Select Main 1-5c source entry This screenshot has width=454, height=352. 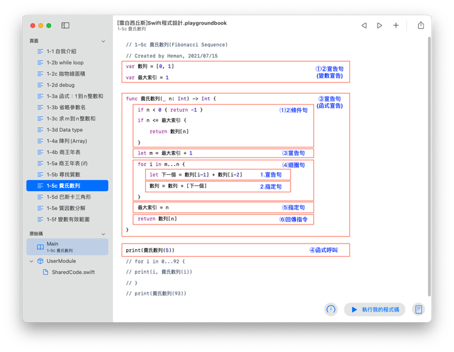(x=67, y=247)
